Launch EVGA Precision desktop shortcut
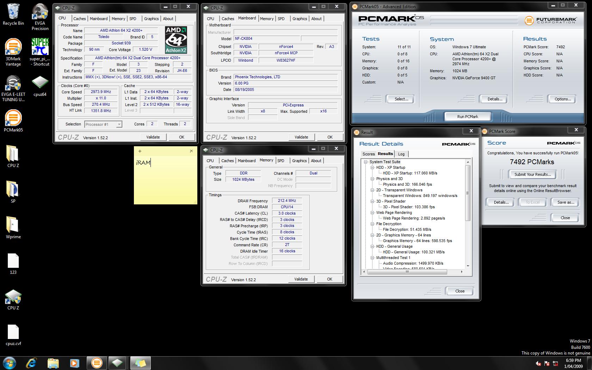This screenshot has height=370, width=592. click(40, 17)
